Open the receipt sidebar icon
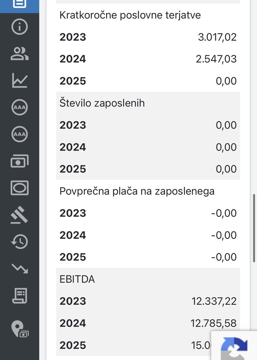The width and height of the screenshot is (257, 360). [19, 295]
